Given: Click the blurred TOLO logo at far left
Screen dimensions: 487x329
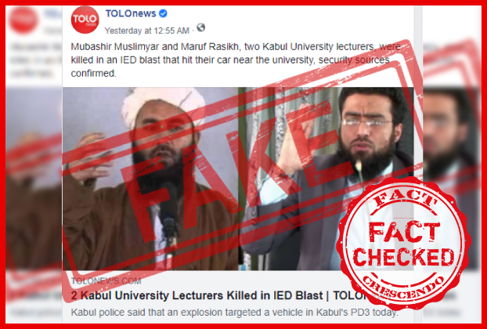Looking at the screenshot, I should tap(23, 20).
